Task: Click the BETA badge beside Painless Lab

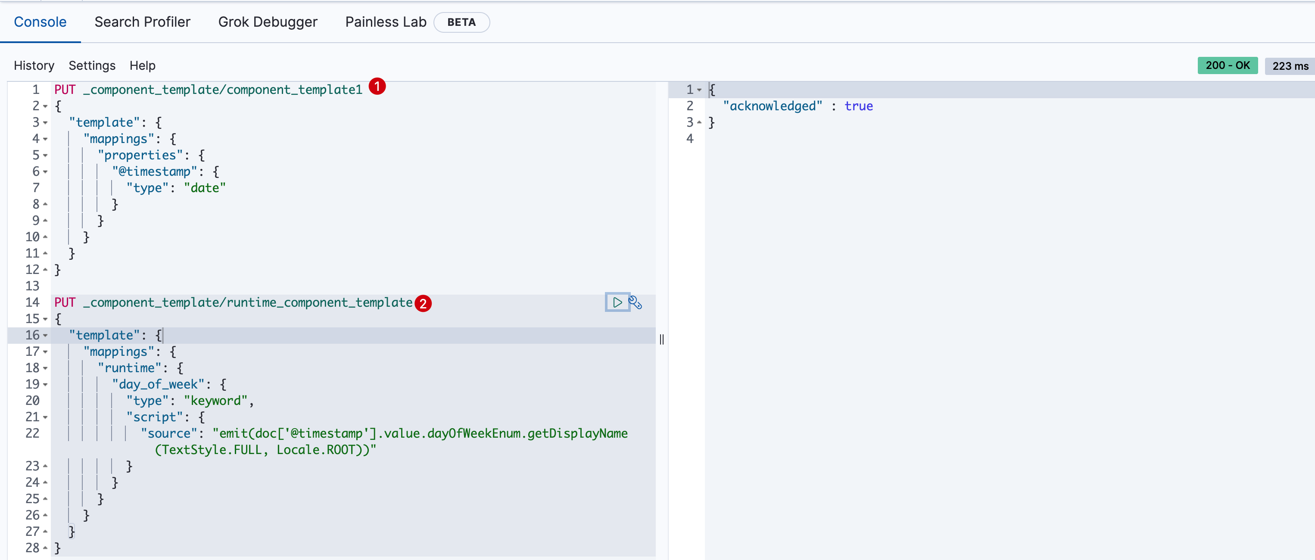Action: [461, 22]
